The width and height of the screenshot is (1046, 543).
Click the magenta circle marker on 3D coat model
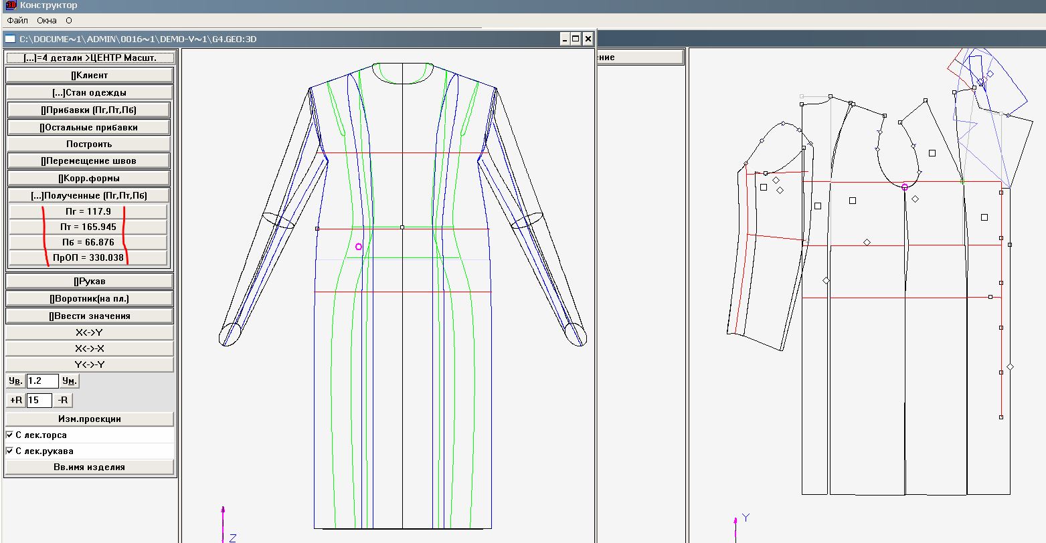point(359,247)
